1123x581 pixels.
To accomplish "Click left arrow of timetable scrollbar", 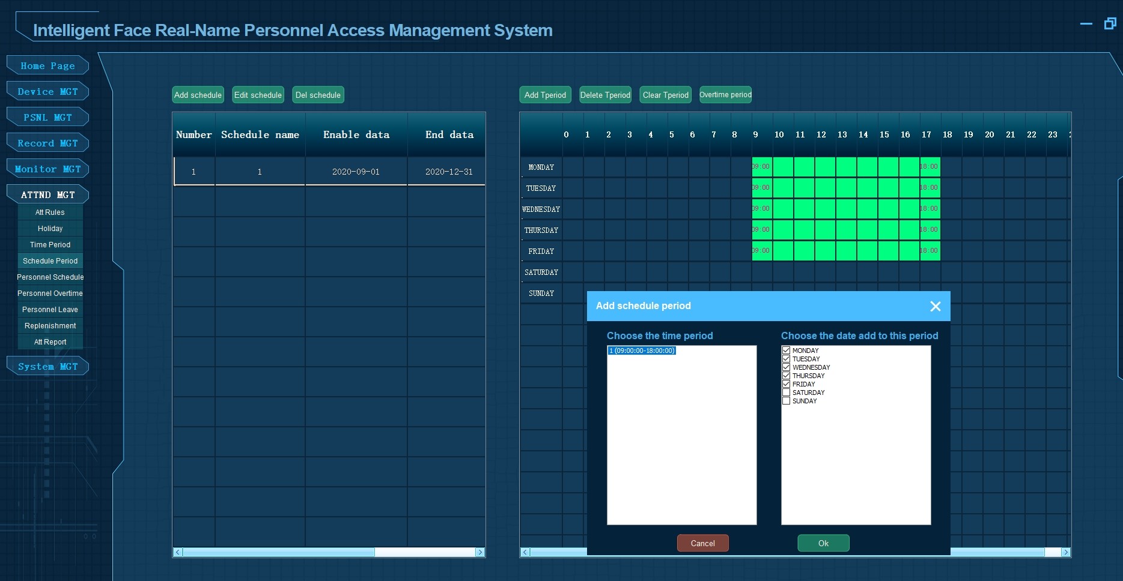I will pos(525,552).
